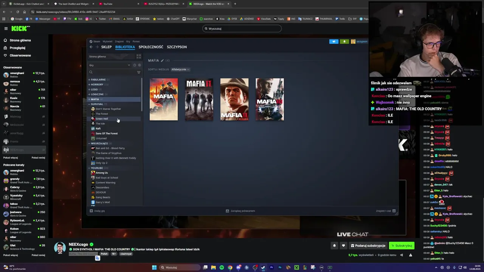Open the Kick hamburger sidebar menu
The height and width of the screenshot is (272, 484).
6,28
